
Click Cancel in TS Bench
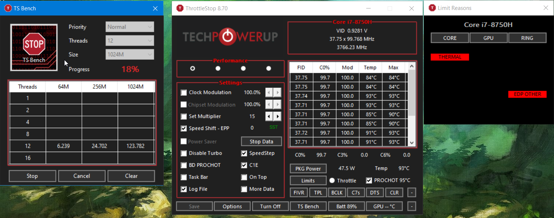[82, 176]
